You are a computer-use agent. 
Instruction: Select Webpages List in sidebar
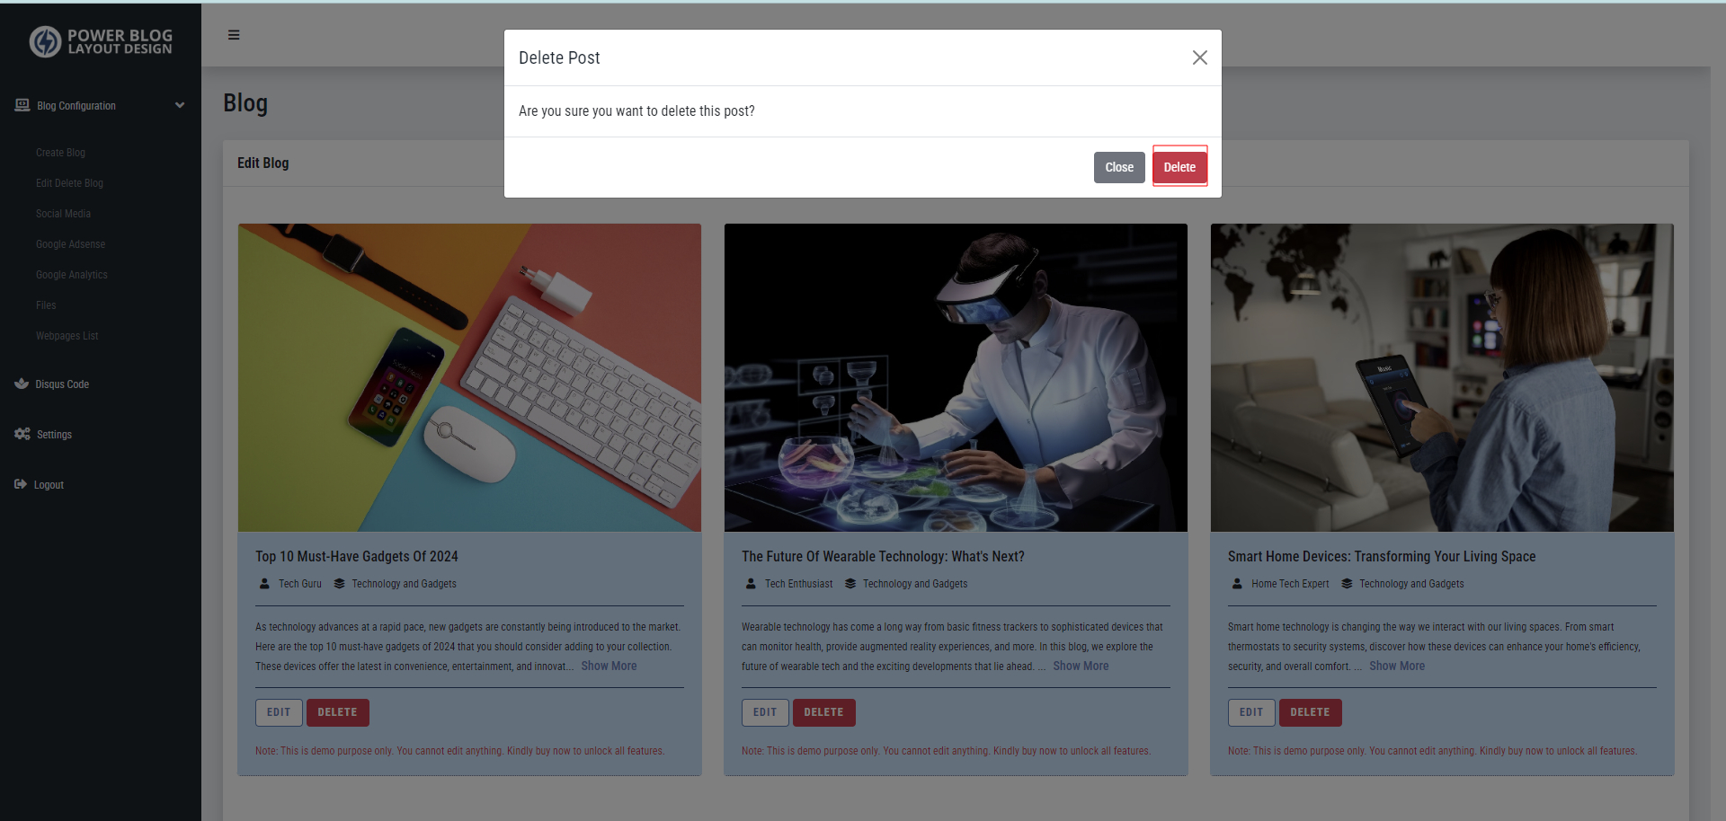click(67, 336)
